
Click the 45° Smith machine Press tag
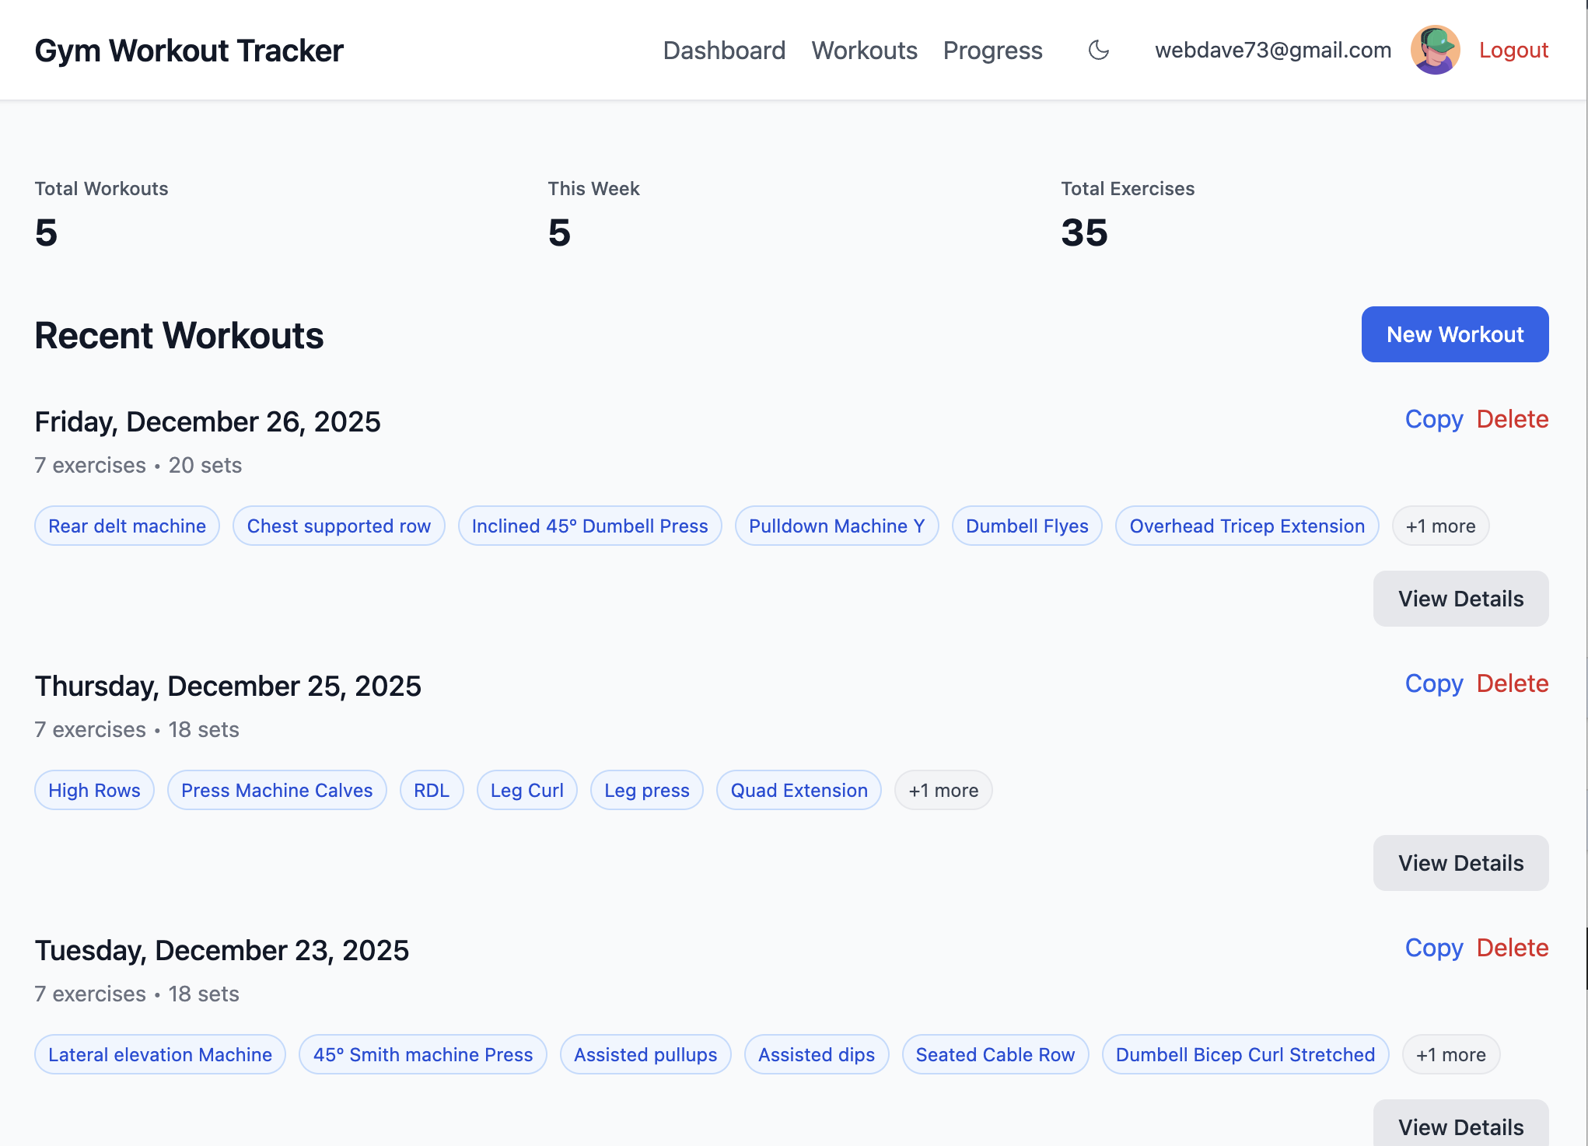[x=422, y=1055]
